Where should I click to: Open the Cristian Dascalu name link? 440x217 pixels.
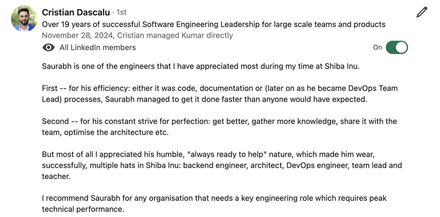tap(76, 12)
